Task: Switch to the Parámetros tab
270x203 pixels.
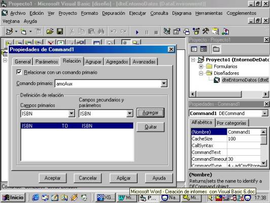Action: click(x=47, y=62)
